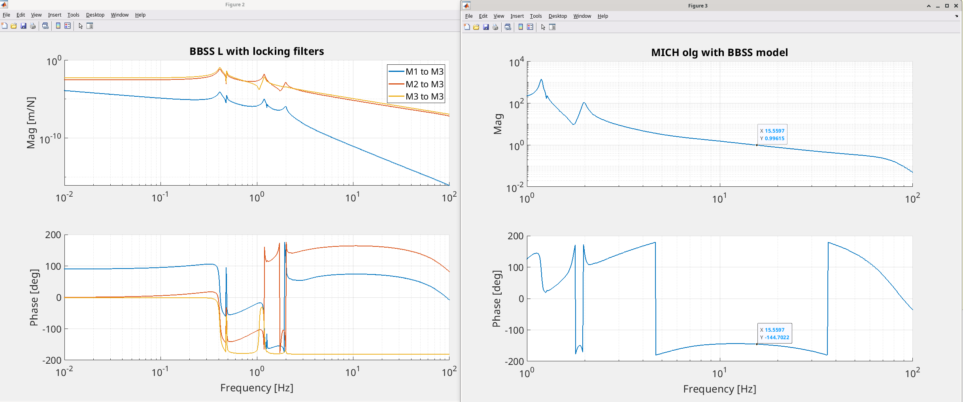
Task: Click 'Frequency [Hz]' label in Figure 3
Action: click(719, 389)
